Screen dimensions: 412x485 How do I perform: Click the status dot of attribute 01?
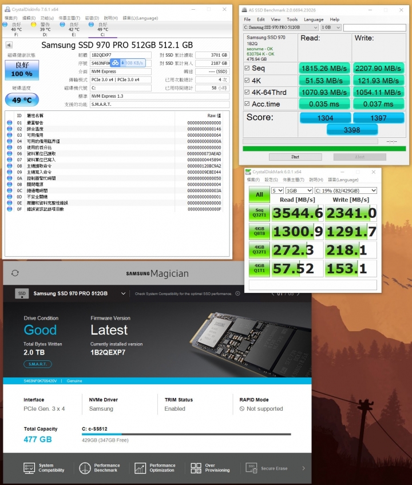(10, 123)
